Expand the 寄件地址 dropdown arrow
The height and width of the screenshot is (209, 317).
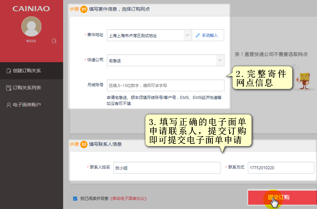(188, 35)
